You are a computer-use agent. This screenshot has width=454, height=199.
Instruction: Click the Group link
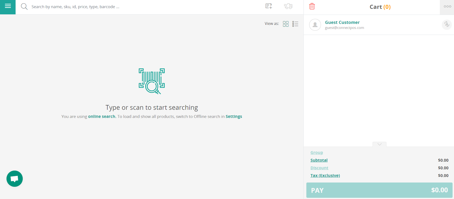tap(317, 153)
